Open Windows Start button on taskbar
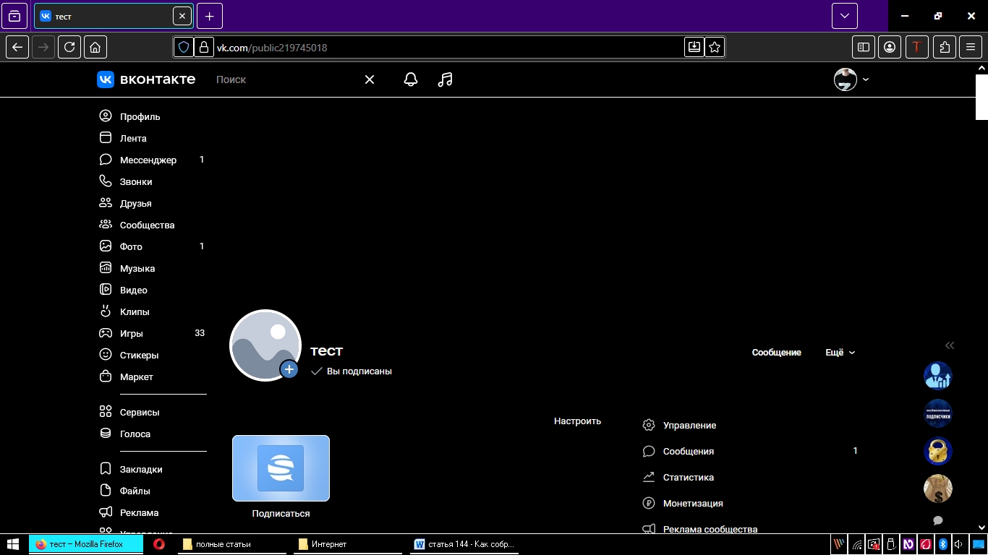 pyautogui.click(x=13, y=544)
